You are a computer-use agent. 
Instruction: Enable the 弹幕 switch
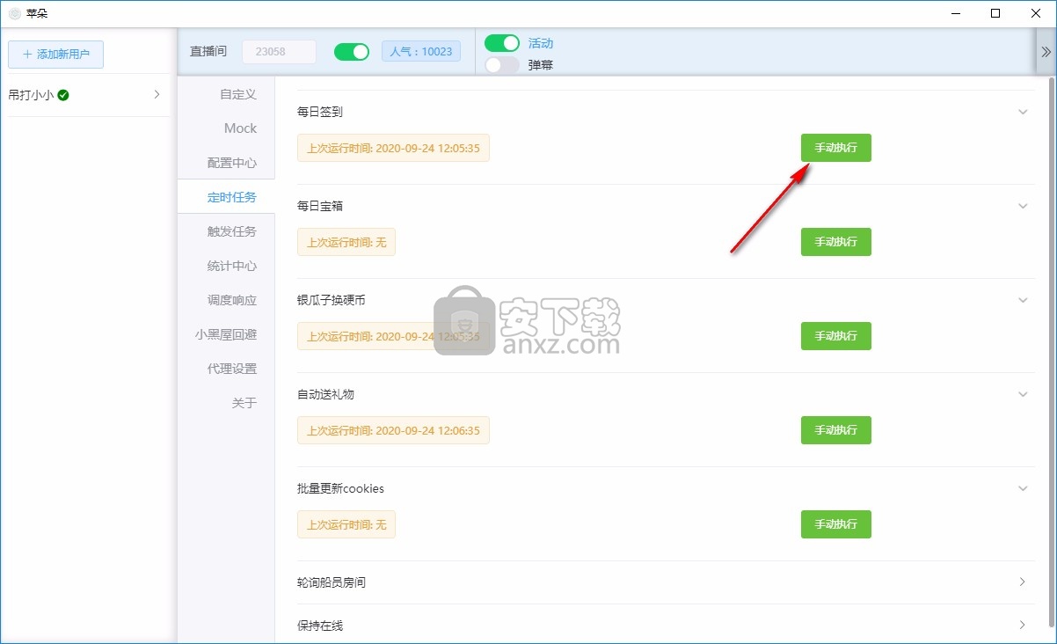(502, 65)
